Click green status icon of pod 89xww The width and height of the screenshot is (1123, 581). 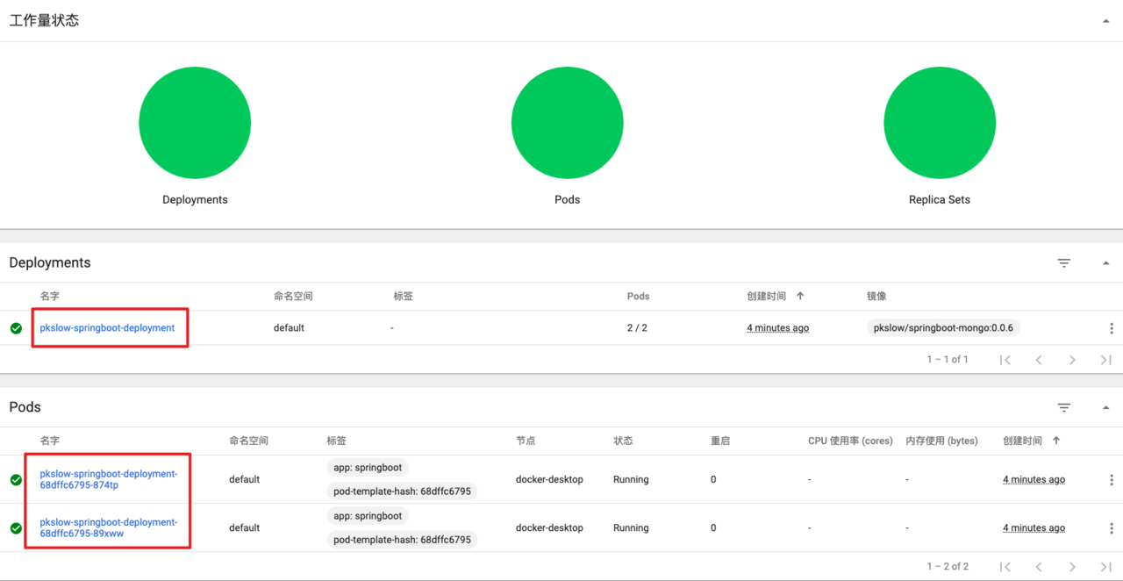tap(16, 528)
